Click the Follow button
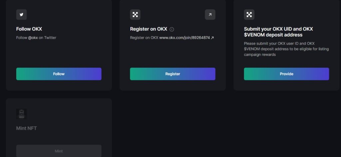 [x=59, y=74]
